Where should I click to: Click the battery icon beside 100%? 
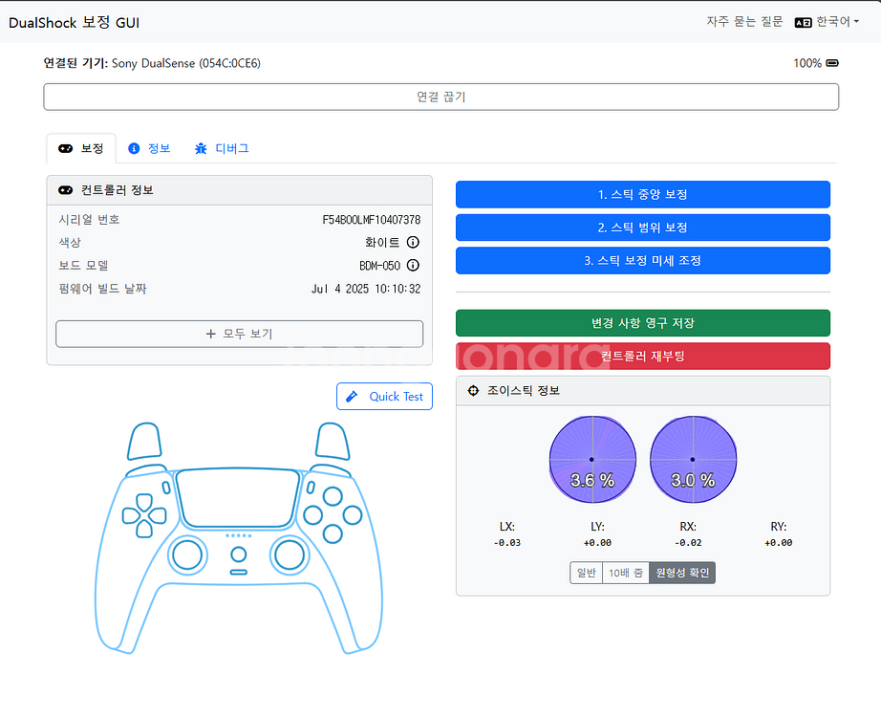pyautogui.click(x=832, y=63)
